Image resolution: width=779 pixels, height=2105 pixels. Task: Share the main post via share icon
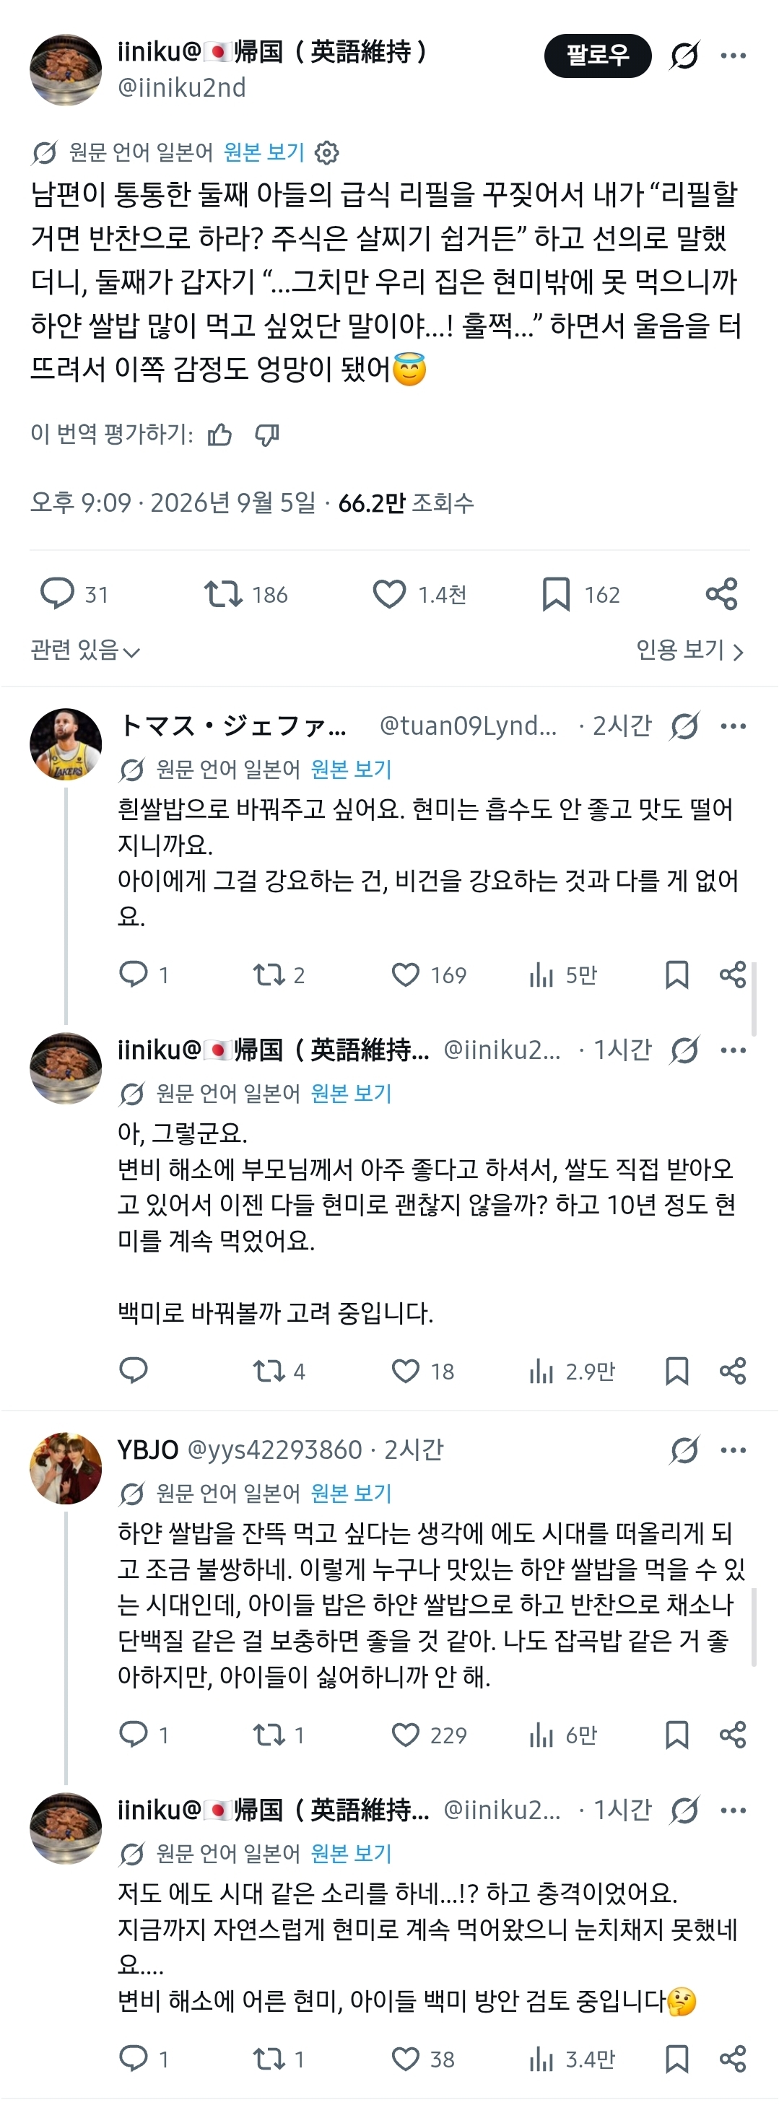point(722,594)
